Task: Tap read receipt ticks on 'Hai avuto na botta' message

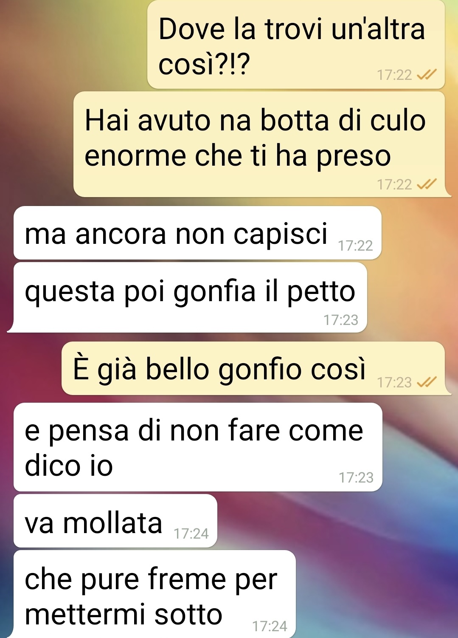Action: (x=426, y=184)
